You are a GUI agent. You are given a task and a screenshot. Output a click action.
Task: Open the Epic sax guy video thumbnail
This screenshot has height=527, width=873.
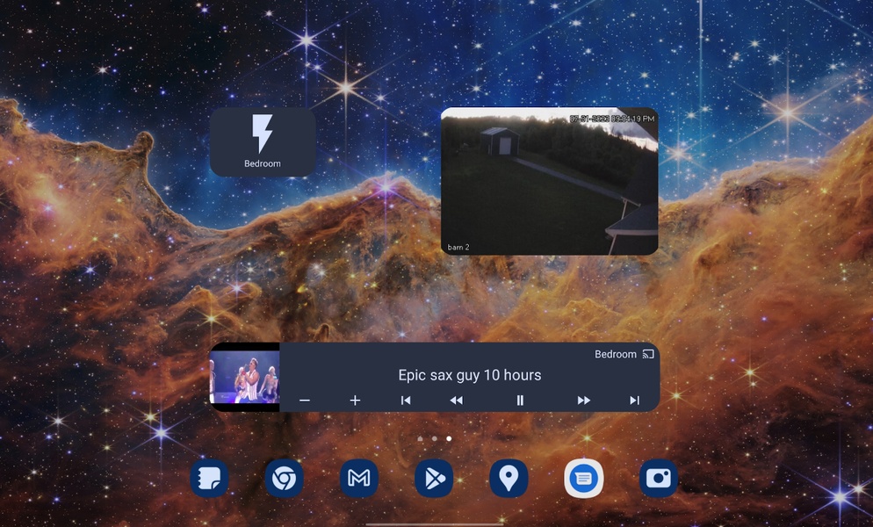(x=244, y=377)
